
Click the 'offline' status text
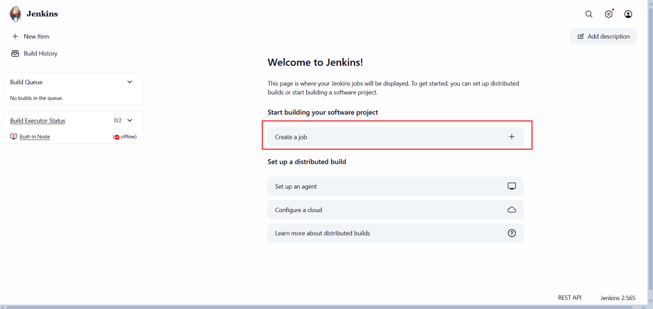(x=128, y=137)
